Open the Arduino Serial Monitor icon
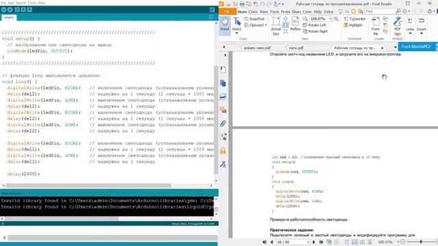This screenshot has height=246, width=438. click(212, 10)
